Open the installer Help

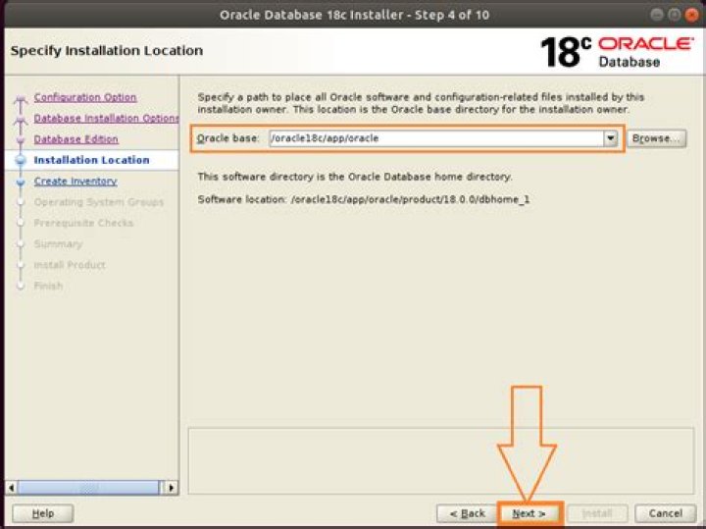[x=43, y=513]
